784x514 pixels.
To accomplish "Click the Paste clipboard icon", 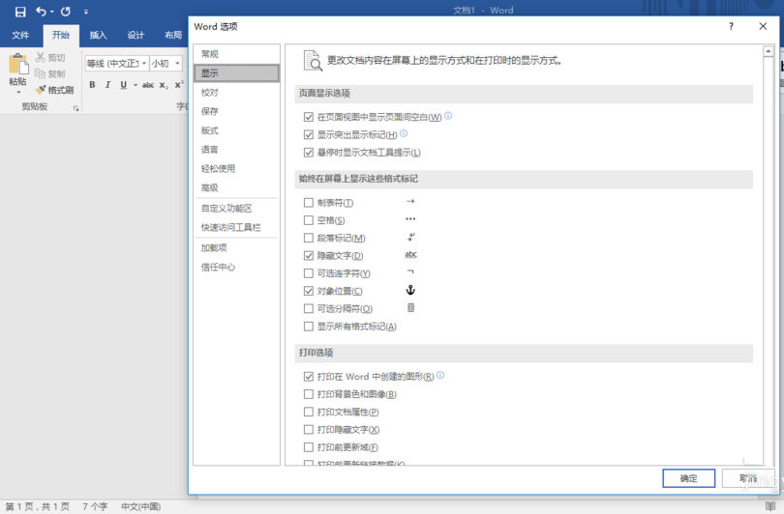I will point(17,66).
